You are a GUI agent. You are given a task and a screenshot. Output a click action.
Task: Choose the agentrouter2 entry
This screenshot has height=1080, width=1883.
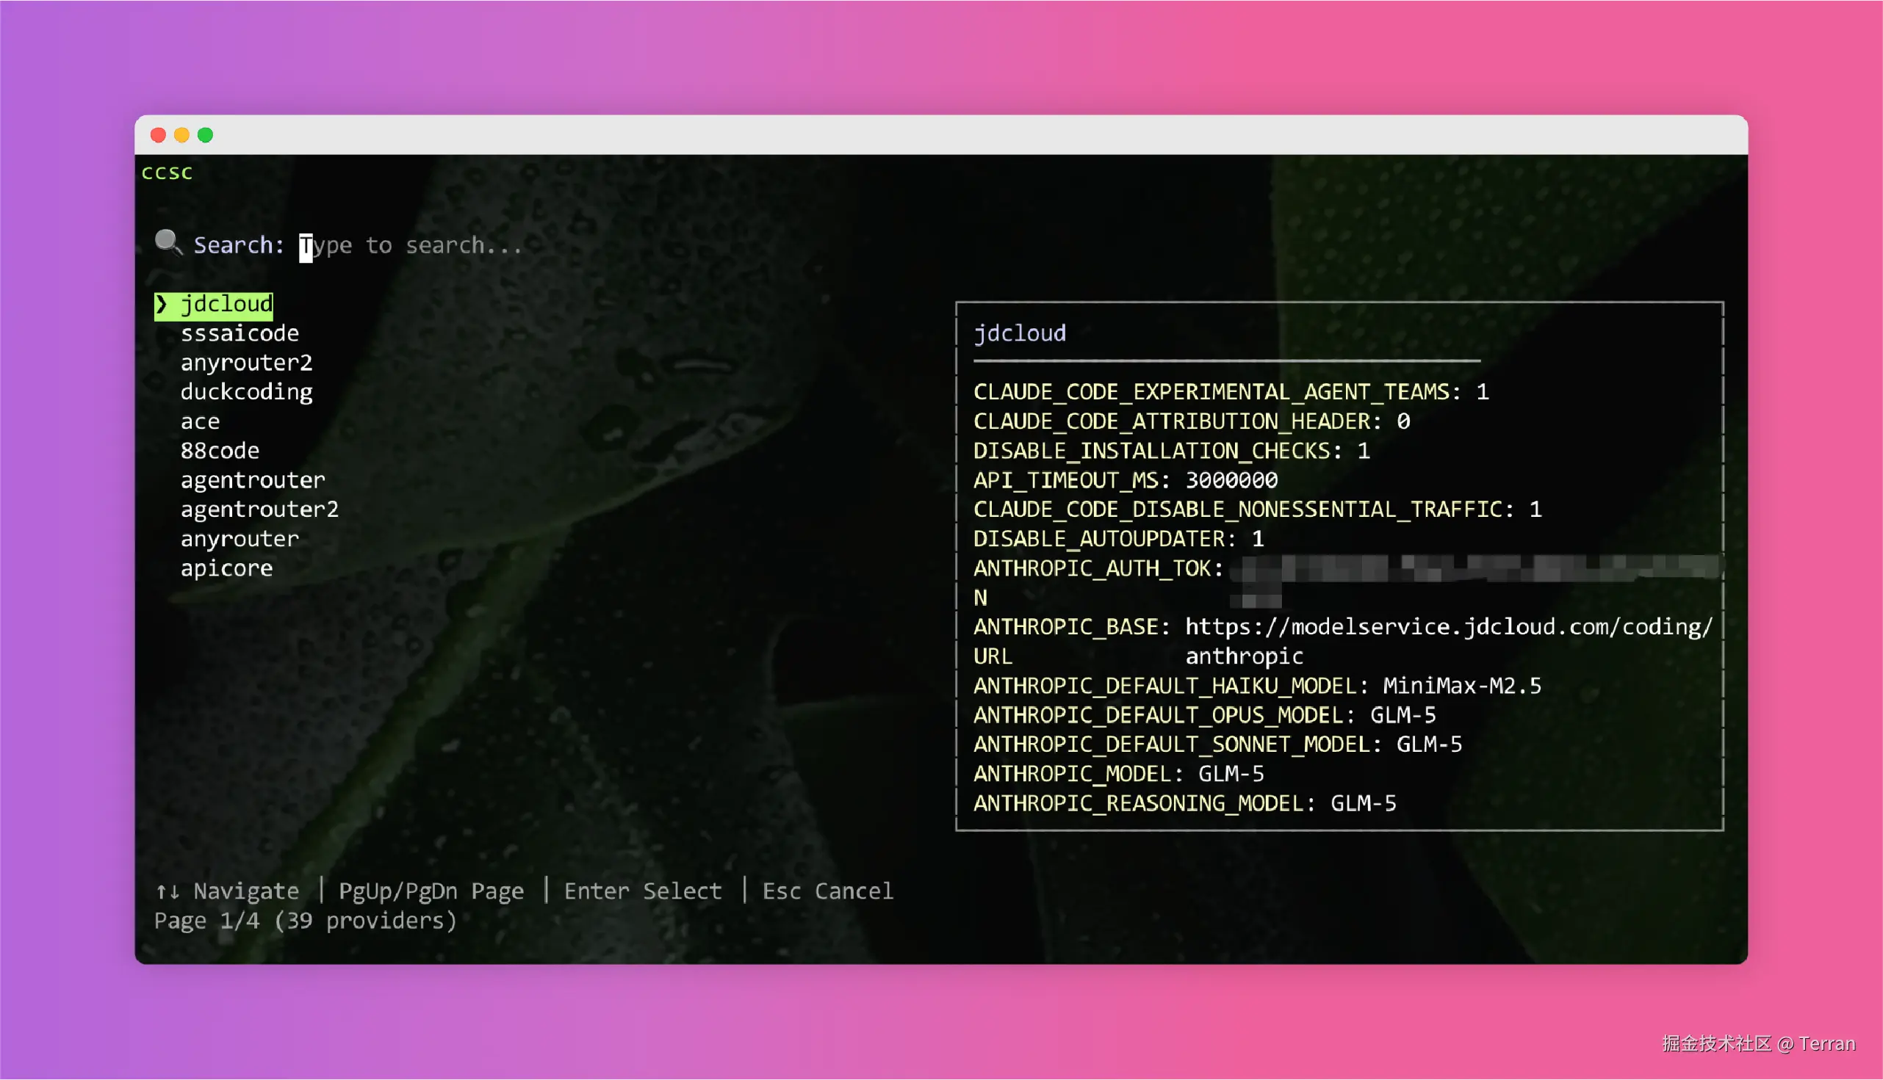coord(260,510)
